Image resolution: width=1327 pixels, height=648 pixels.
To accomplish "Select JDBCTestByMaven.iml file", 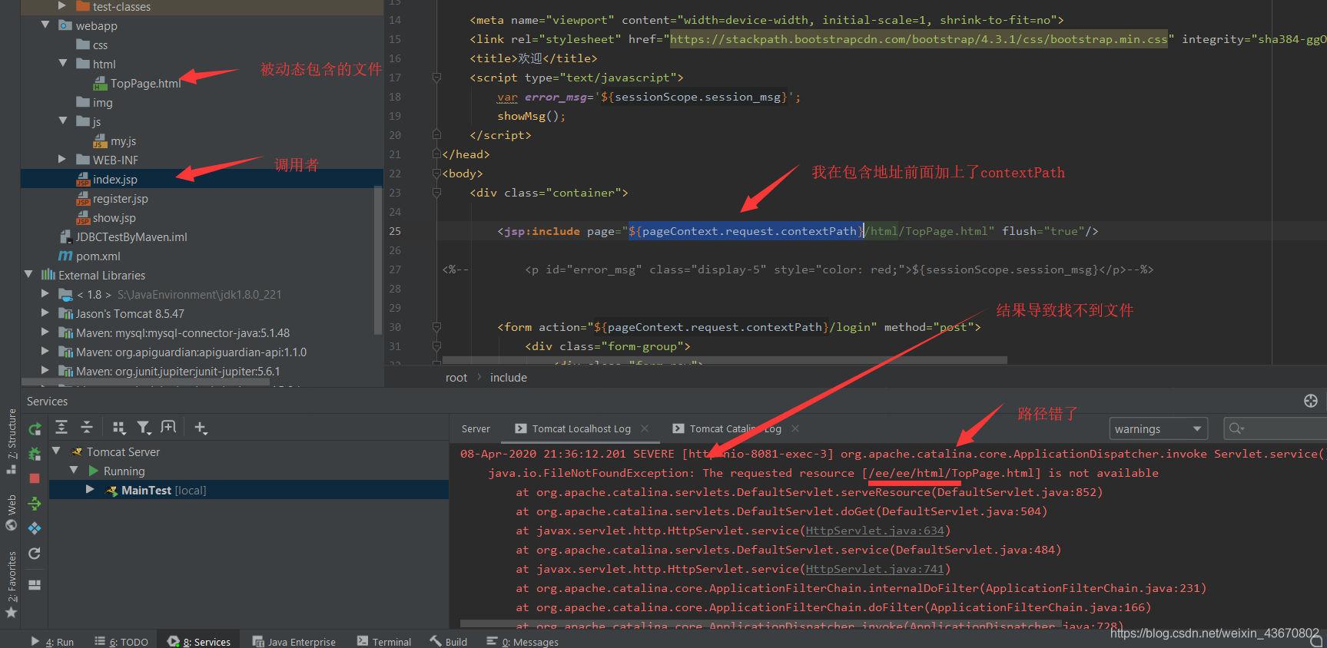I will 131,237.
